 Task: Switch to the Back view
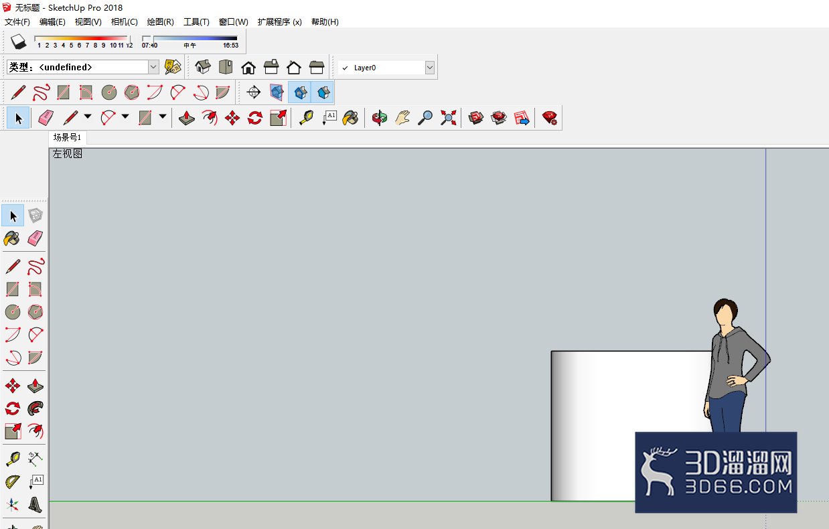(x=294, y=67)
